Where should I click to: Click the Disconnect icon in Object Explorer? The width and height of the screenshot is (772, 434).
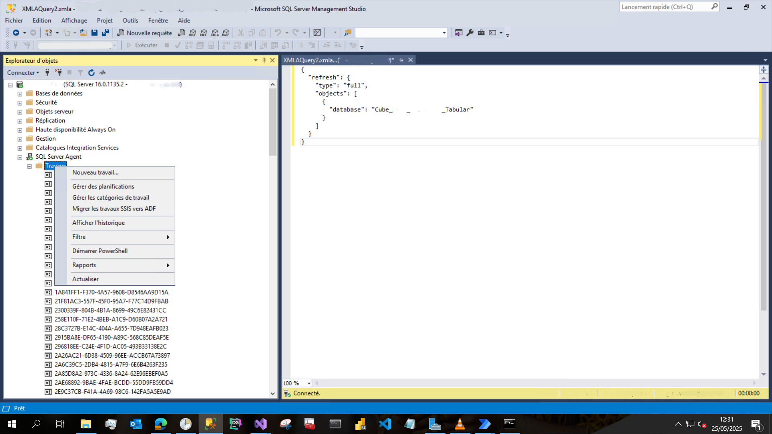(x=58, y=73)
